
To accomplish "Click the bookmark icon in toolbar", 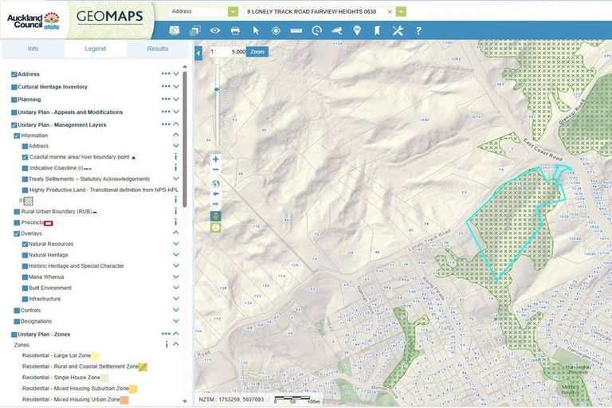I will [x=377, y=30].
